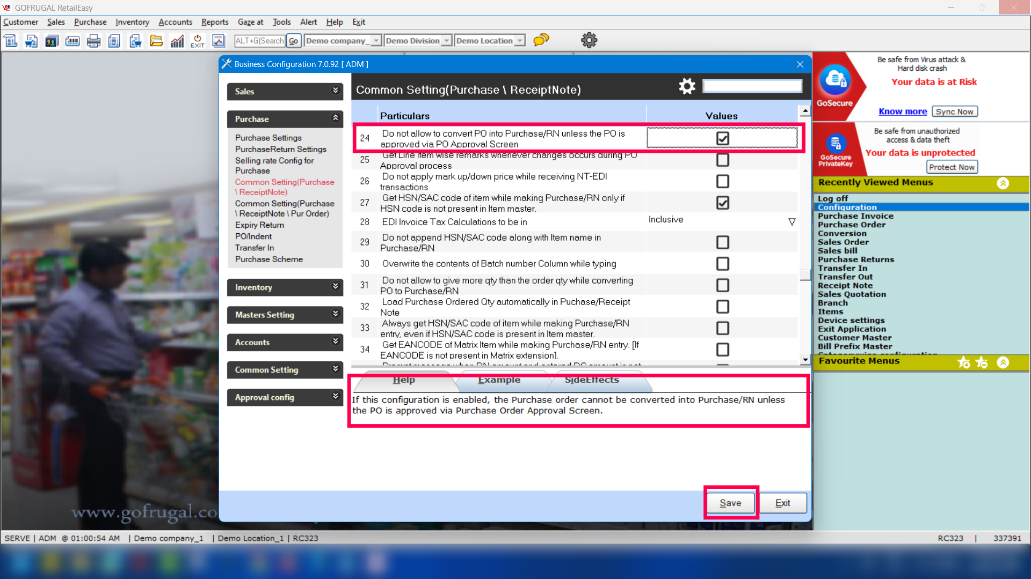Click gear icon in Common Setting header
1031x579 pixels.
coord(686,86)
